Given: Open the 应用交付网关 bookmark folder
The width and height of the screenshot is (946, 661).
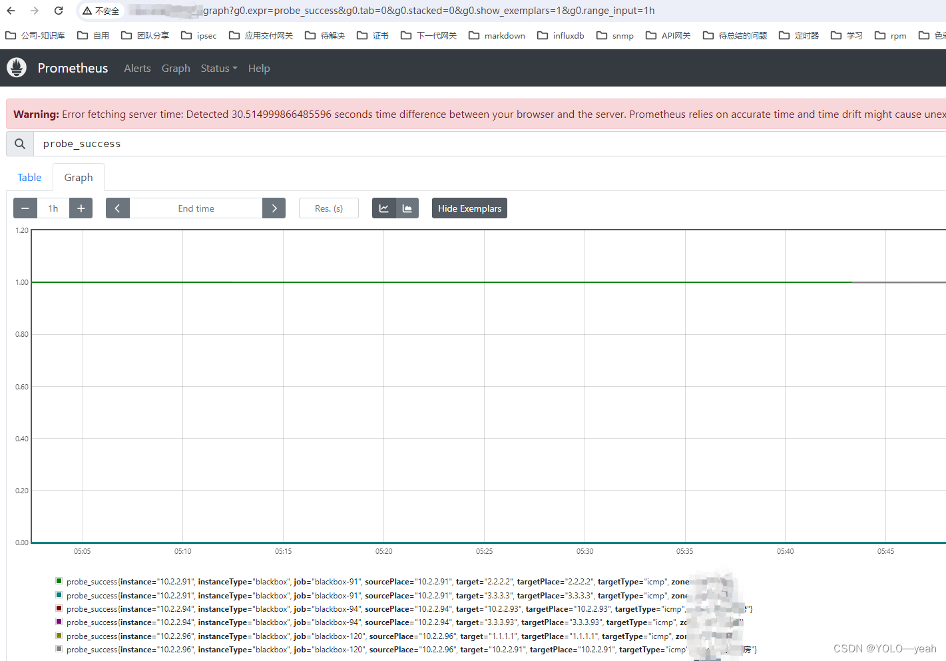Looking at the screenshot, I should (x=261, y=35).
